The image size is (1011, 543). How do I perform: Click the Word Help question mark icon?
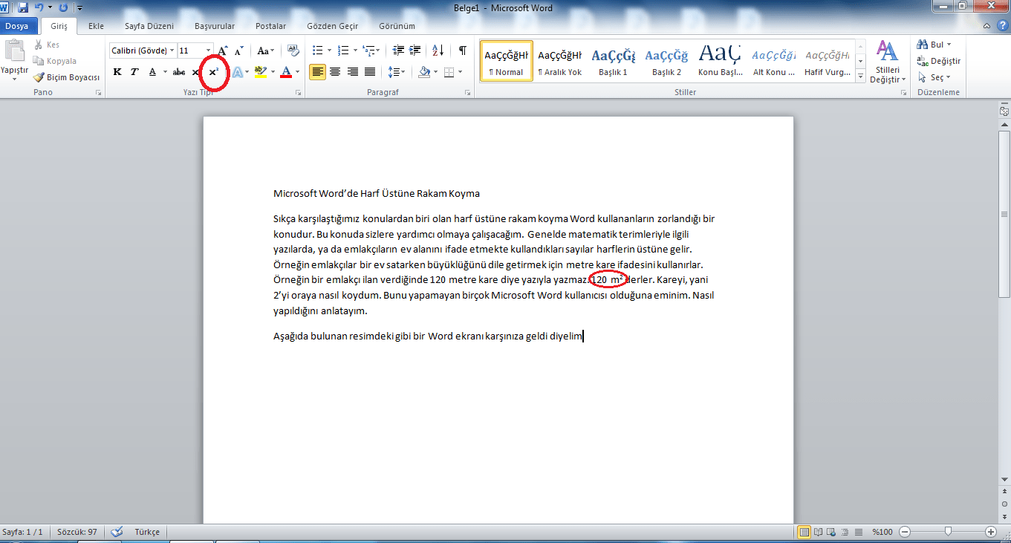click(x=1003, y=26)
